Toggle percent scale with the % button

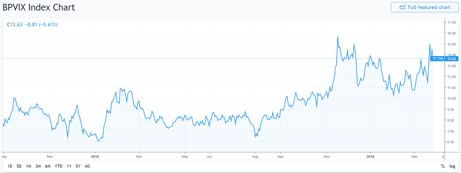(443, 166)
